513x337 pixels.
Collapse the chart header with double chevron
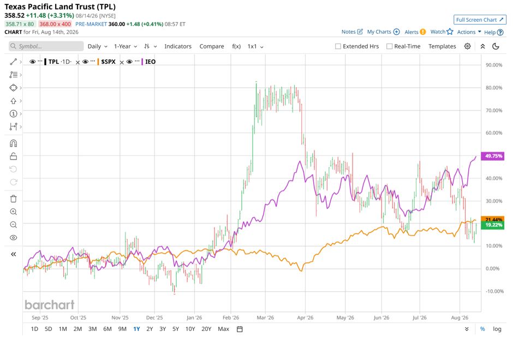482,46
